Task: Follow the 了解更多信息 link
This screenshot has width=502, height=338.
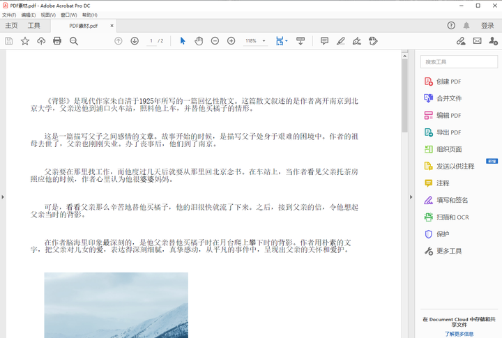Action: click(459, 334)
